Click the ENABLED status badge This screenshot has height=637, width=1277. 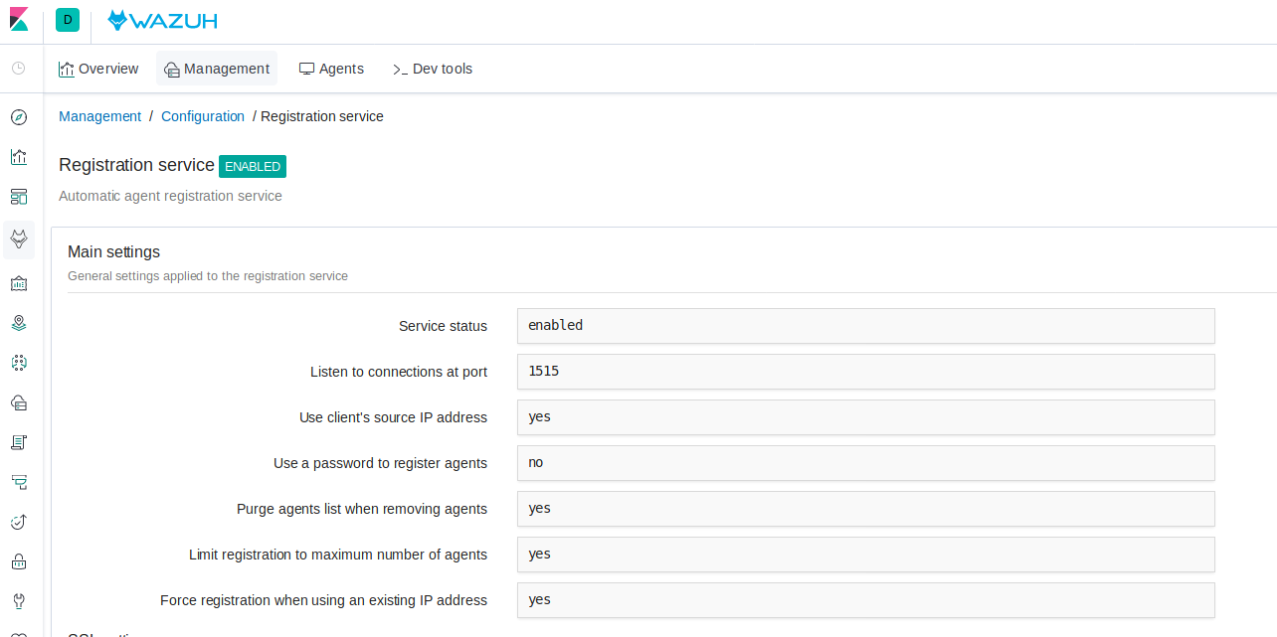pos(252,166)
